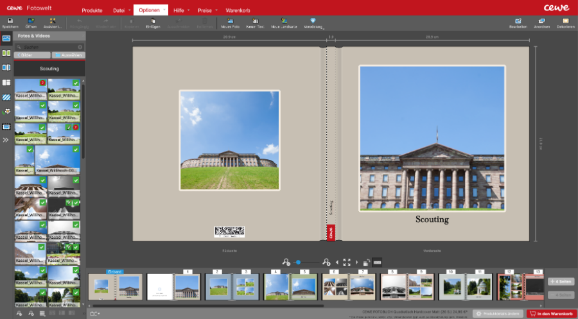Open the Dekorieren panel

click(x=566, y=22)
